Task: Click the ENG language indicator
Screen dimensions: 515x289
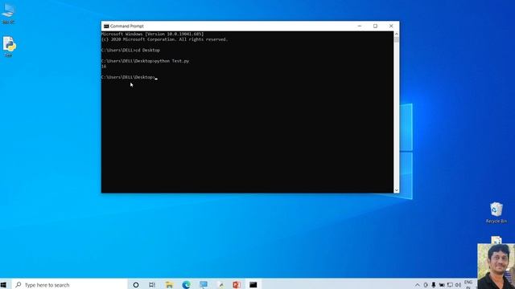Action: coord(468,283)
